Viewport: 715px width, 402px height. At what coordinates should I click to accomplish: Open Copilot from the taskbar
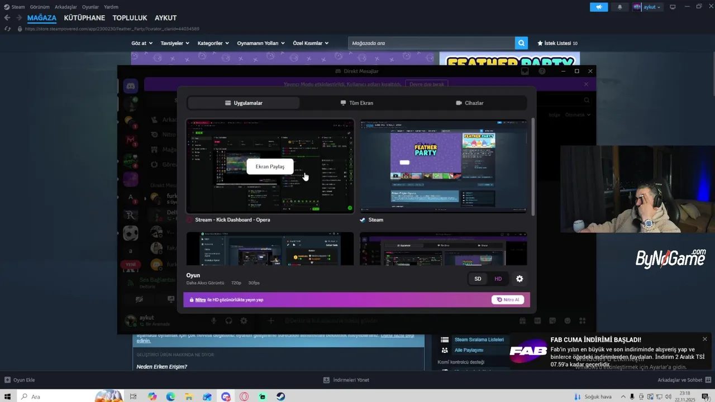tap(152, 396)
